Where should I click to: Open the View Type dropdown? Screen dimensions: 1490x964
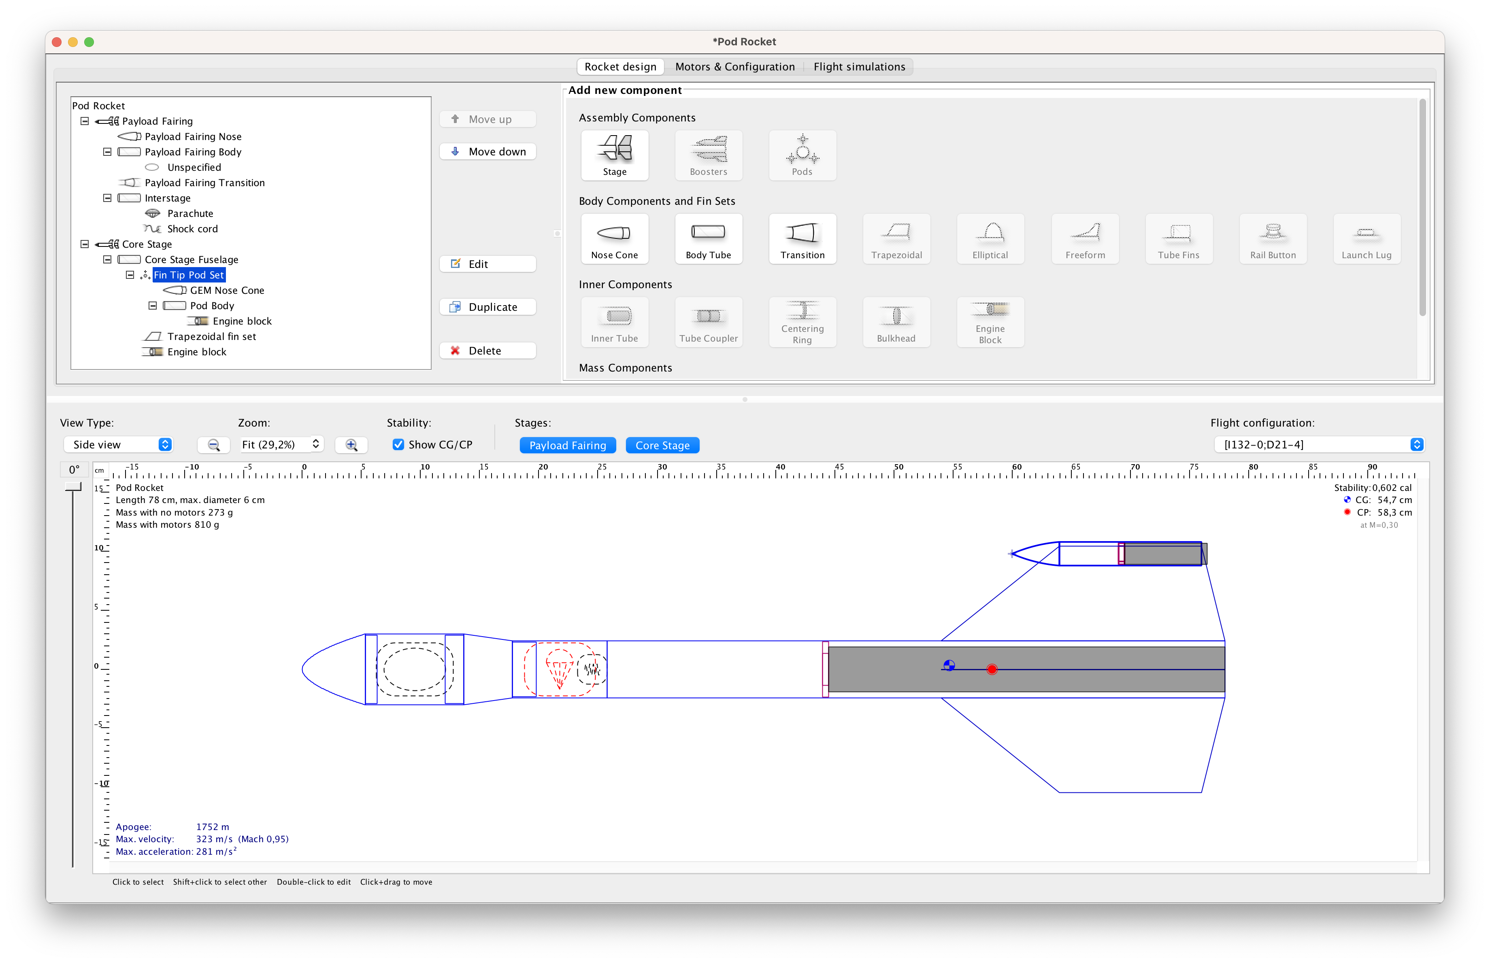click(118, 444)
